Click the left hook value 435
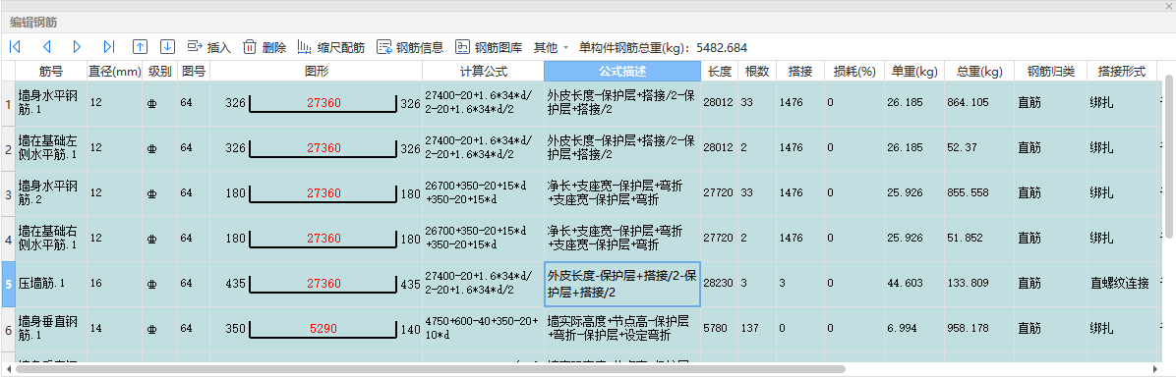The image size is (1176, 377). click(235, 284)
